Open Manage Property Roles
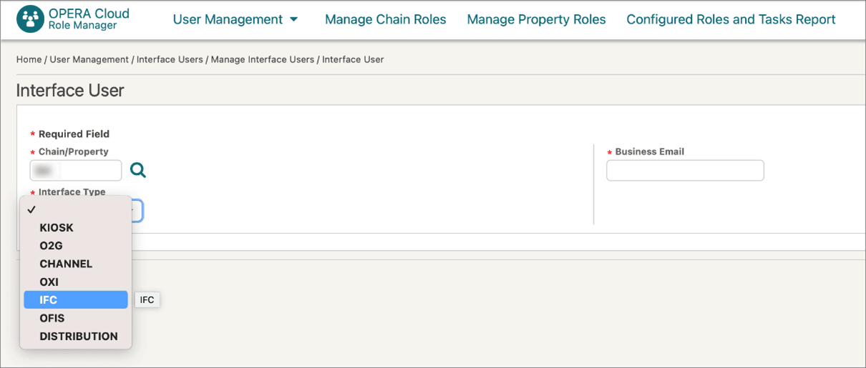 click(537, 19)
